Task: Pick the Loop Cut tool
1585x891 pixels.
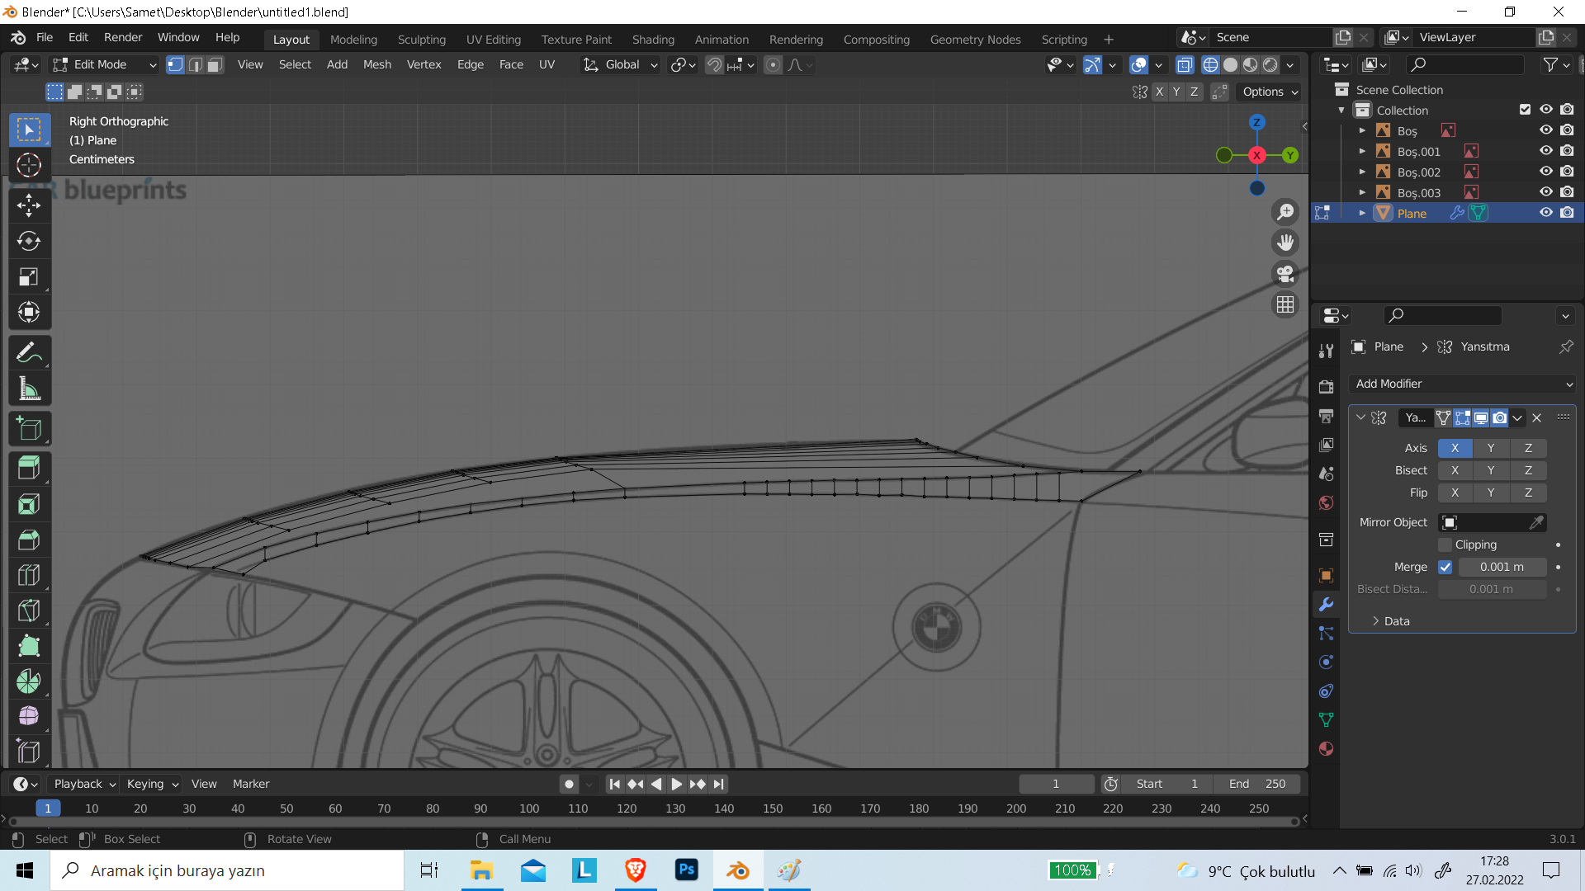Action: (29, 575)
